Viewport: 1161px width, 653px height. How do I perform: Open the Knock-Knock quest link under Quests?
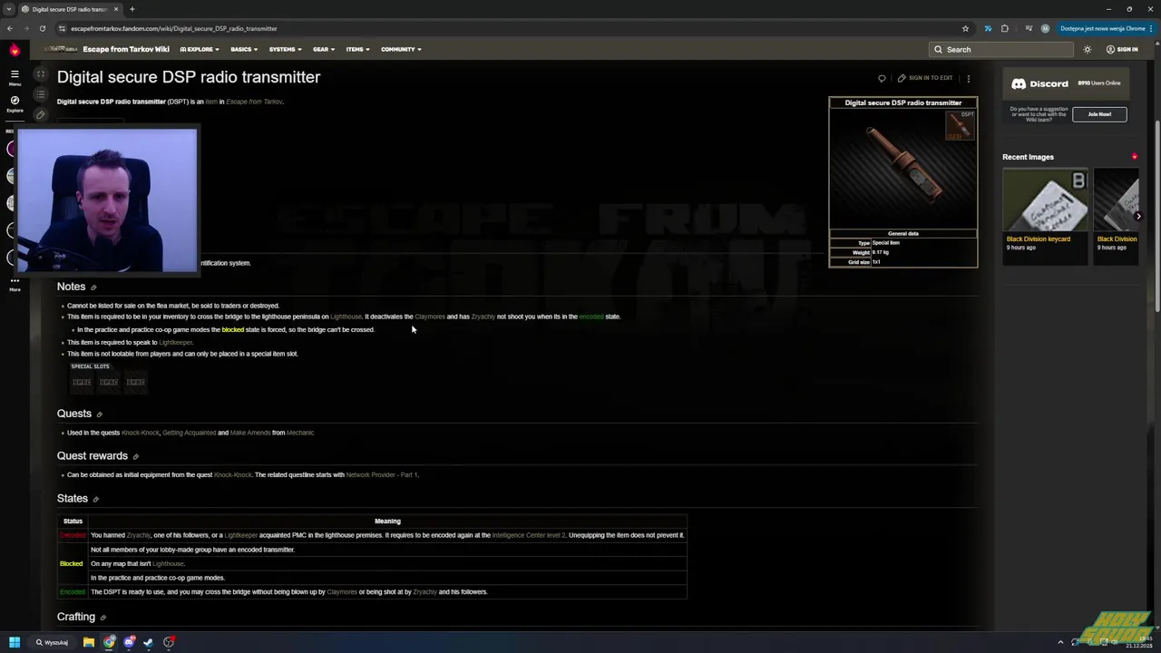coord(140,433)
